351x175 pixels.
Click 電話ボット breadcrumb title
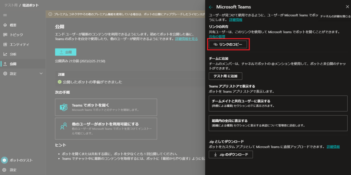click(30, 5)
